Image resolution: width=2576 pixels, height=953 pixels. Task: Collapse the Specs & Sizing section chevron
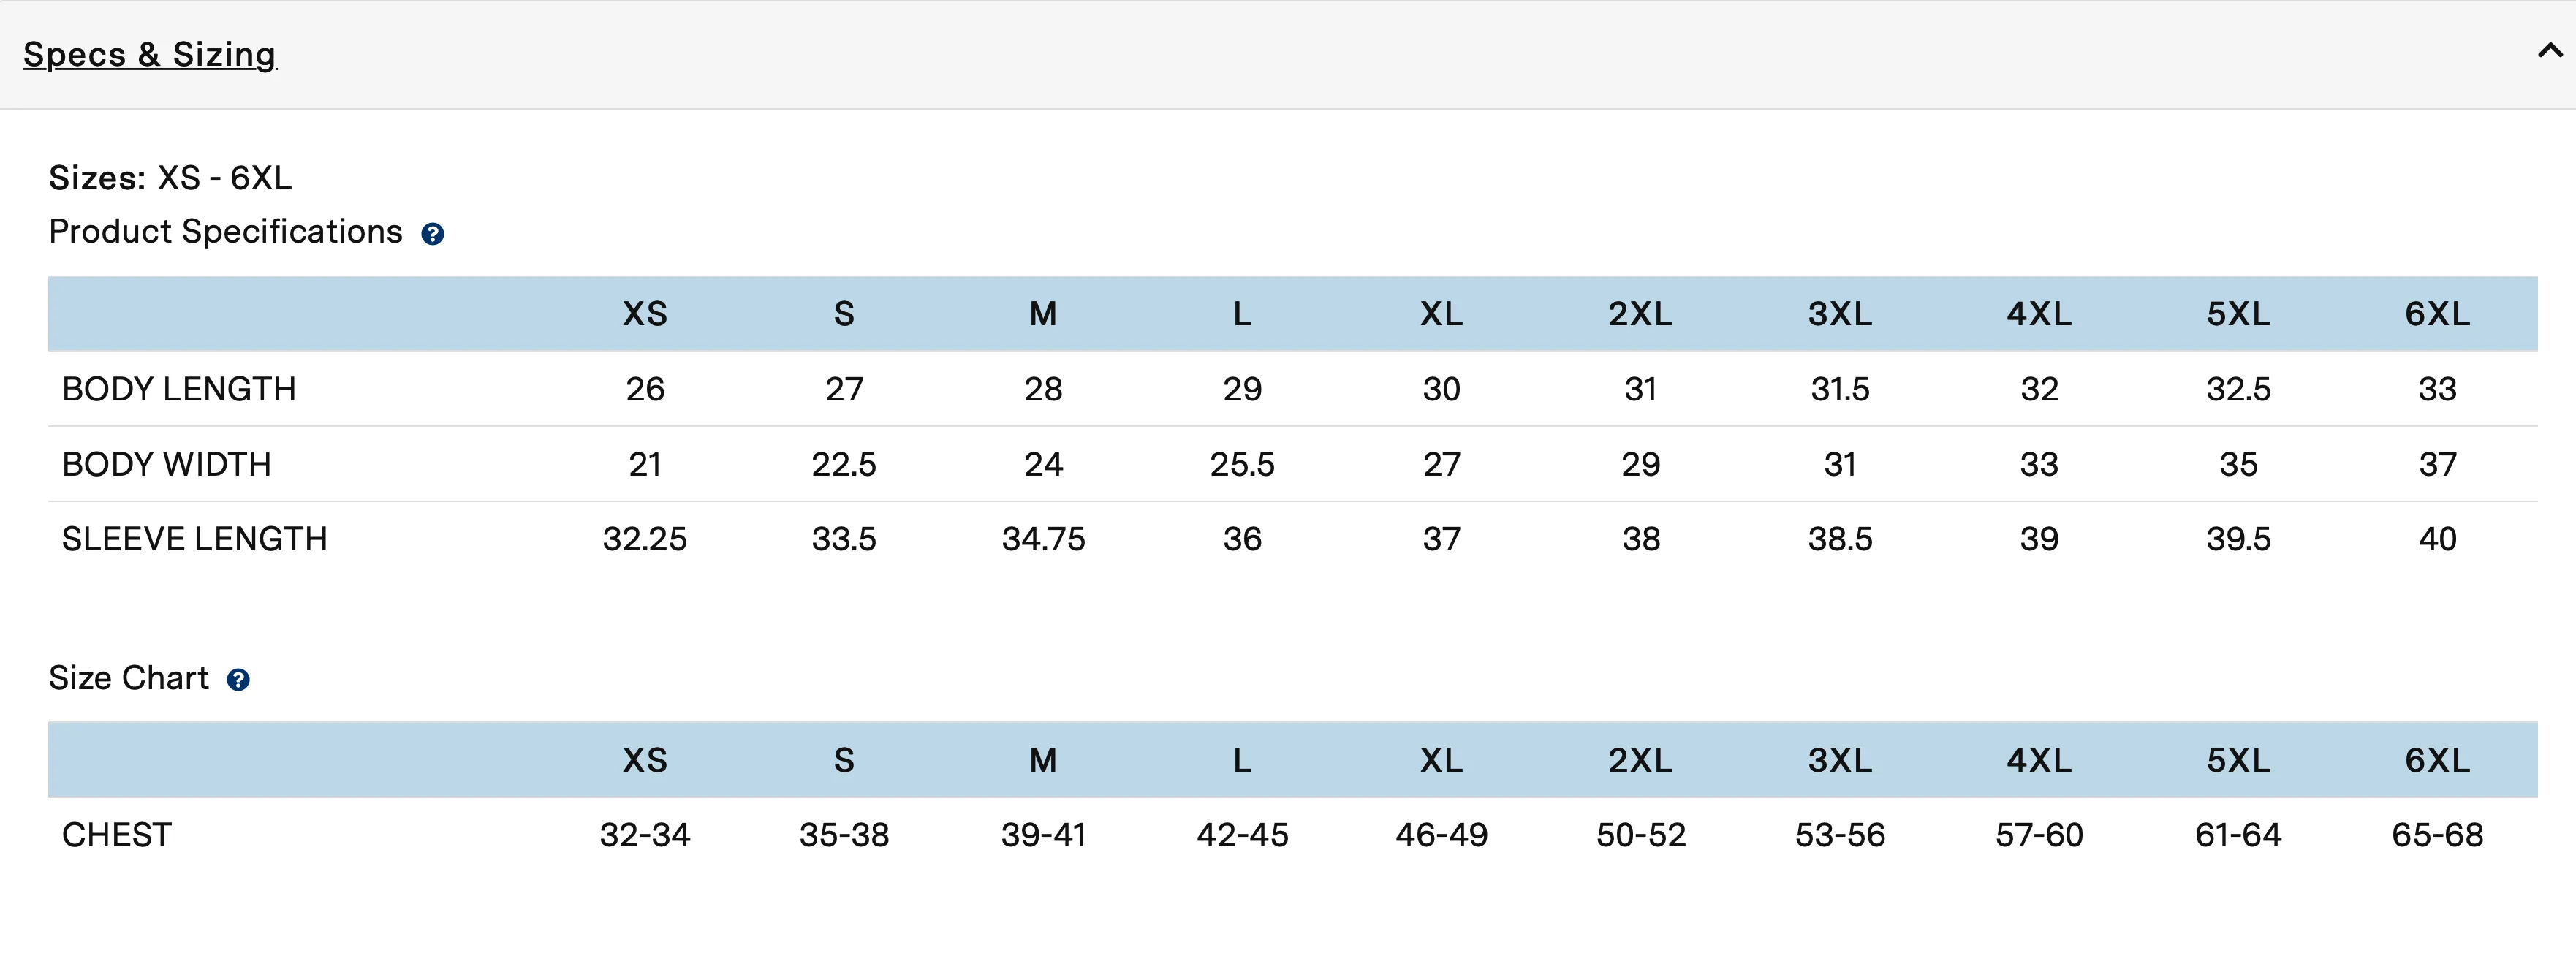(2550, 50)
